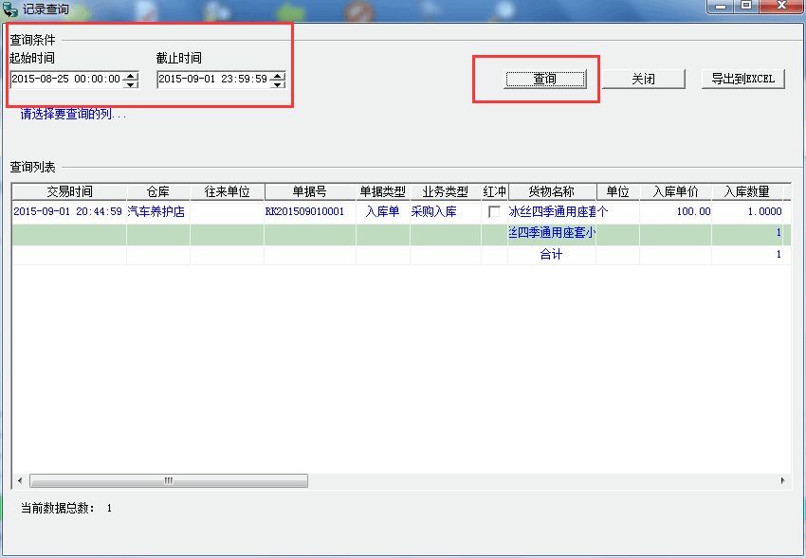Click the 往来单位 column header
806x558 pixels.
(228, 192)
